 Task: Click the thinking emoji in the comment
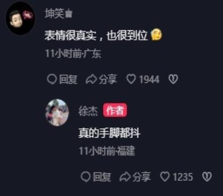(157, 34)
